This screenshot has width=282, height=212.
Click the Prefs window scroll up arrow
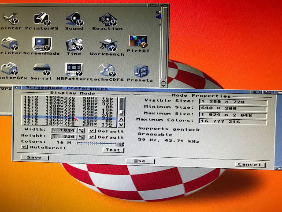tap(163, 82)
